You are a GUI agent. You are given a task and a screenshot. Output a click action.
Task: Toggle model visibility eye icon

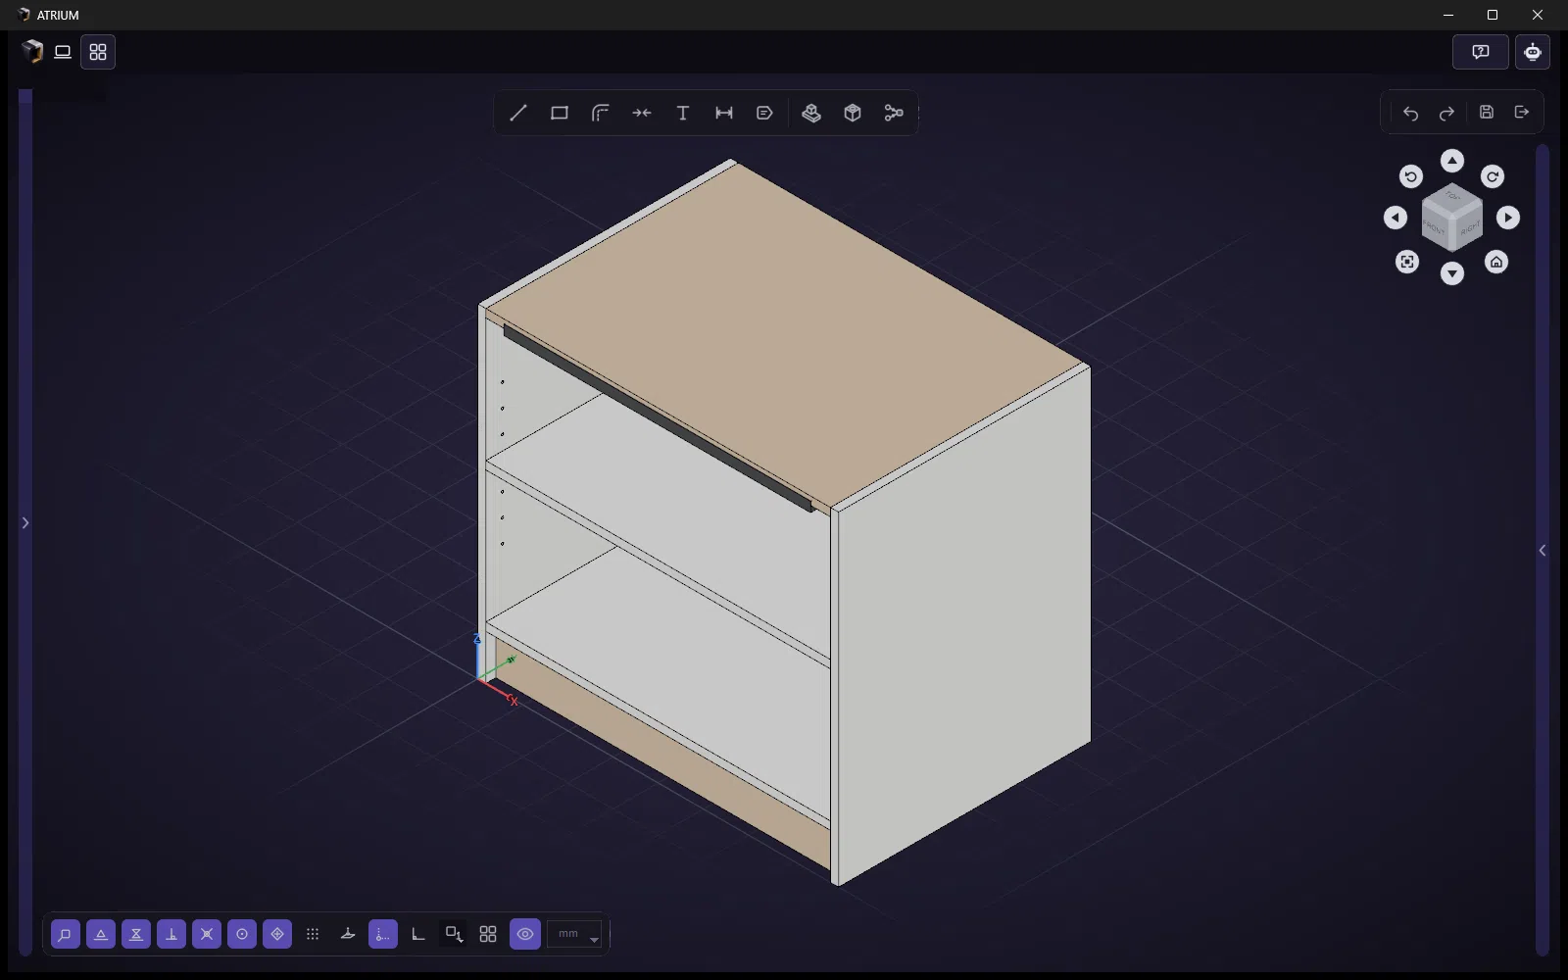(525, 934)
